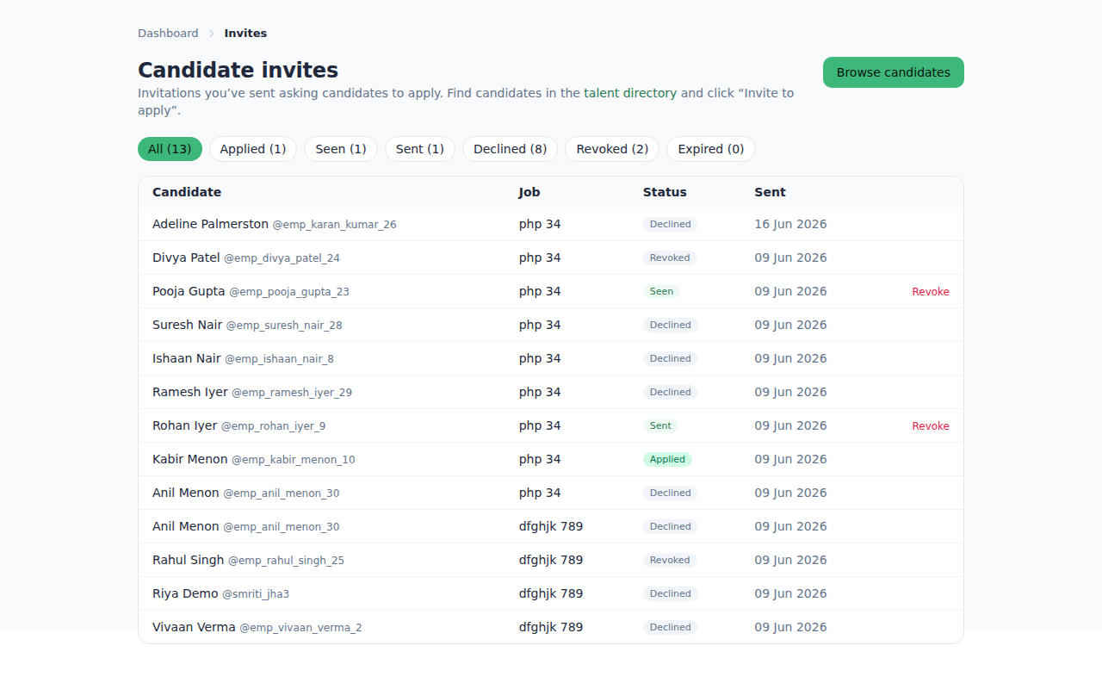
Task: Click the breadcrumb chevron separator icon
Action: pos(212,34)
